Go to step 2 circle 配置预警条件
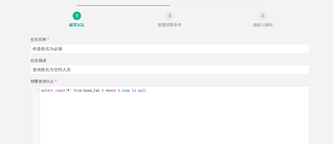Viewport: 333px width, 144px height. pyautogui.click(x=170, y=16)
